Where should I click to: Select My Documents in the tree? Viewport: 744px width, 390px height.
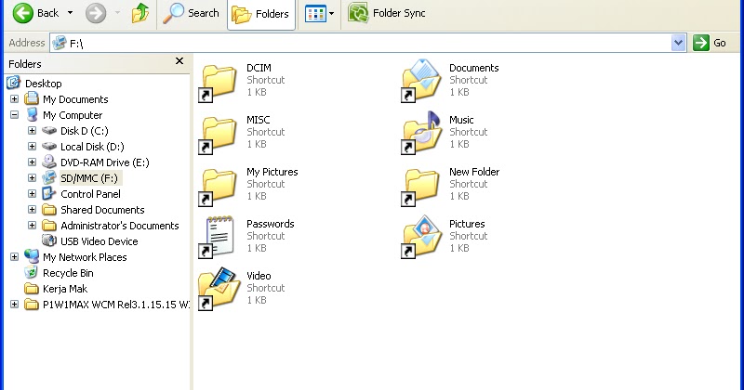(x=66, y=99)
